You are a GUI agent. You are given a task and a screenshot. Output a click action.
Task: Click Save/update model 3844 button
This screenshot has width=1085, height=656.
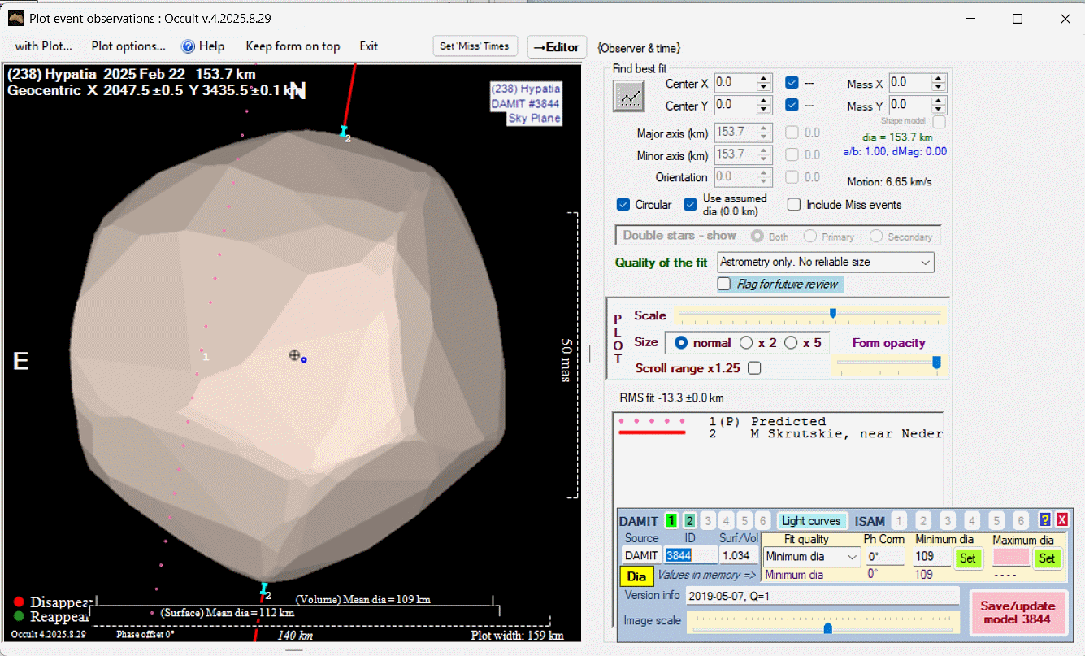pyautogui.click(x=1018, y=613)
